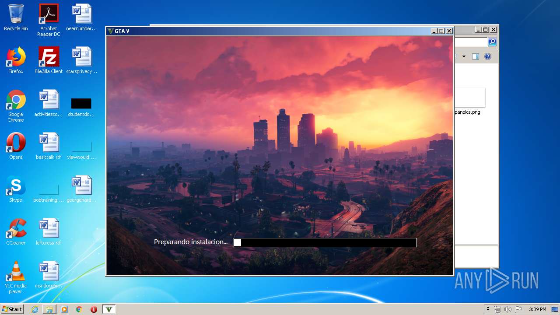Open the volume speaker tray icon
The width and height of the screenshot is (560, 315).
[x=508, y=309]
